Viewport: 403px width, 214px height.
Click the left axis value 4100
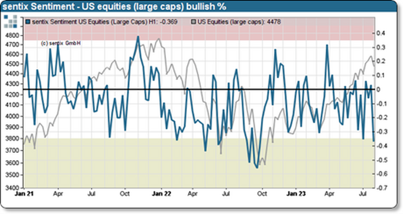[12, 105]
